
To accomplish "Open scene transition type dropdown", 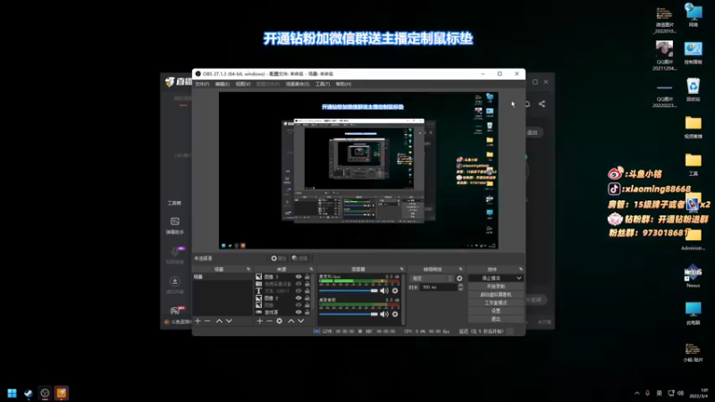I will pos(432,278).
